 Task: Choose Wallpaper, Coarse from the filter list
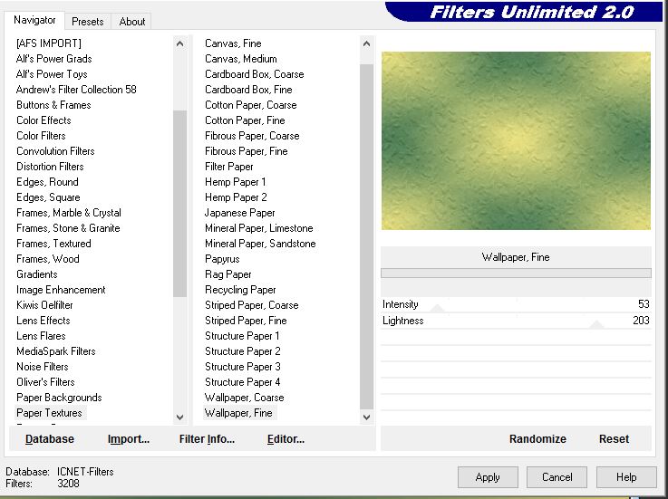point(244,398)
